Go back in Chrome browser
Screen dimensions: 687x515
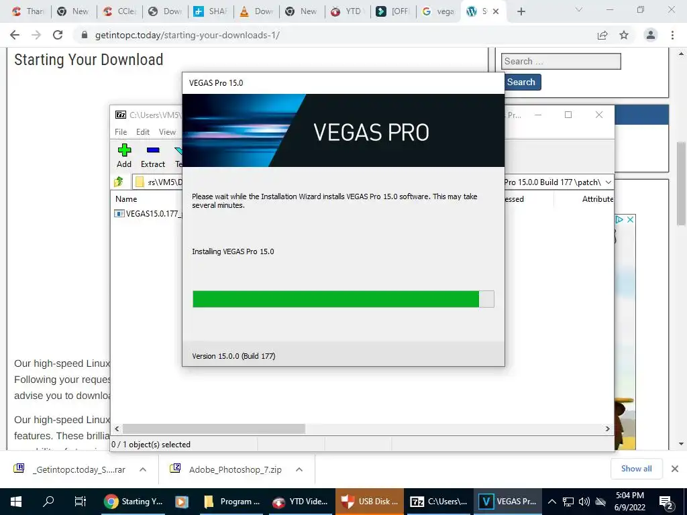tap(15, 35)
